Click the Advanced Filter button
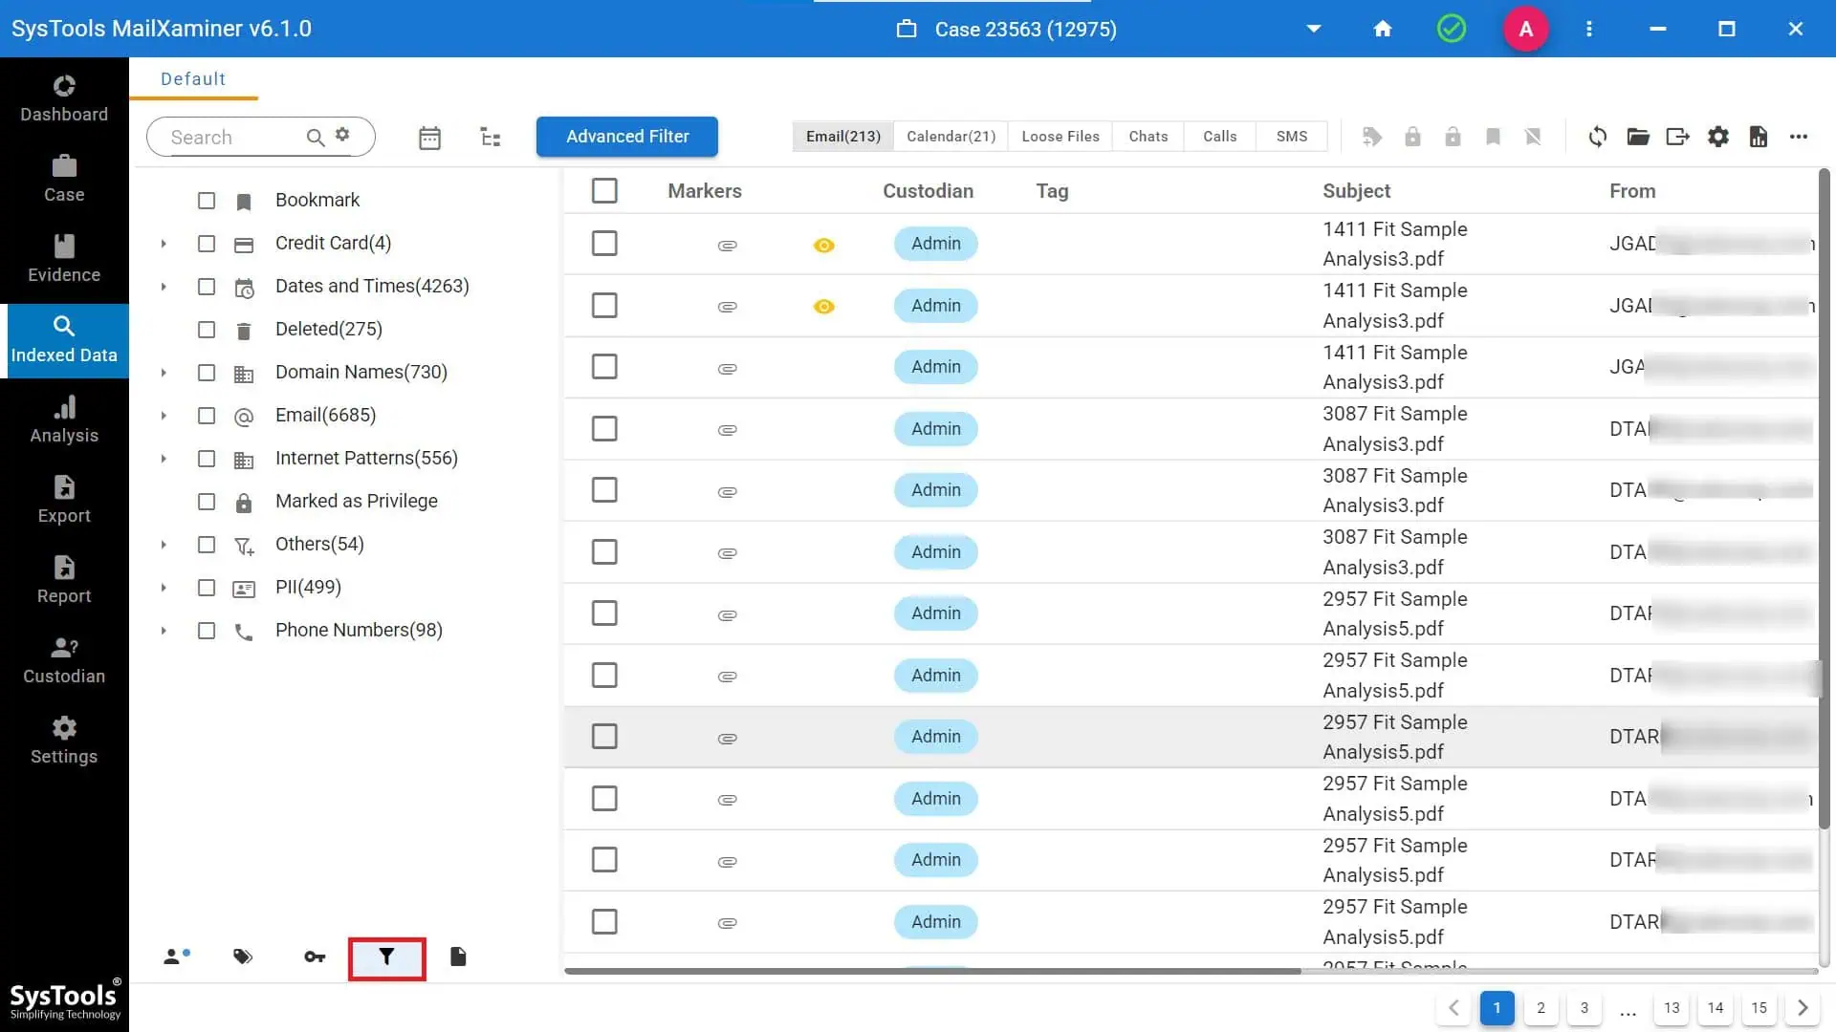This screenshot has height=1032, width=1836. pos(626,136)
